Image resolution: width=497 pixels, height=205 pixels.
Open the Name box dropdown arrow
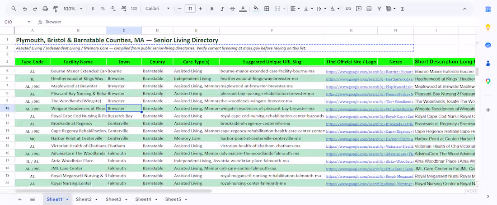[29, 22]
